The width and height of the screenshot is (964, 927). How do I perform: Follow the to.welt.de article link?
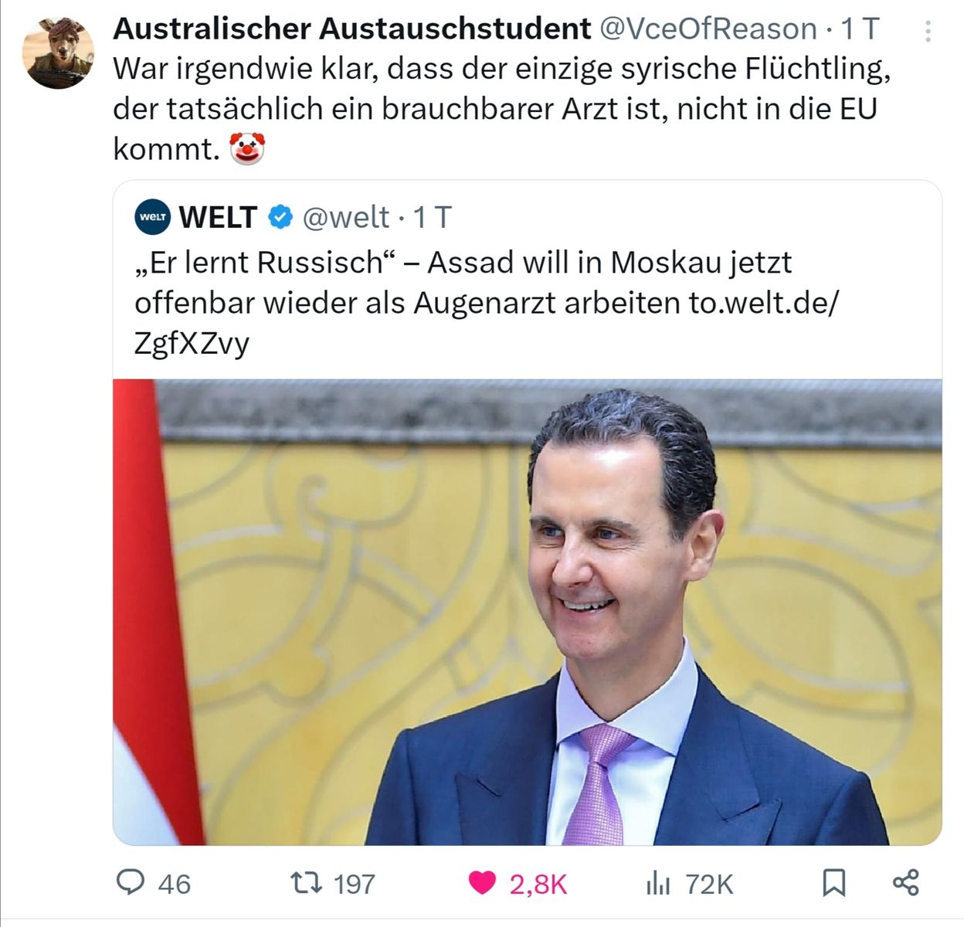pyautogui.click(x=487, y=322)
